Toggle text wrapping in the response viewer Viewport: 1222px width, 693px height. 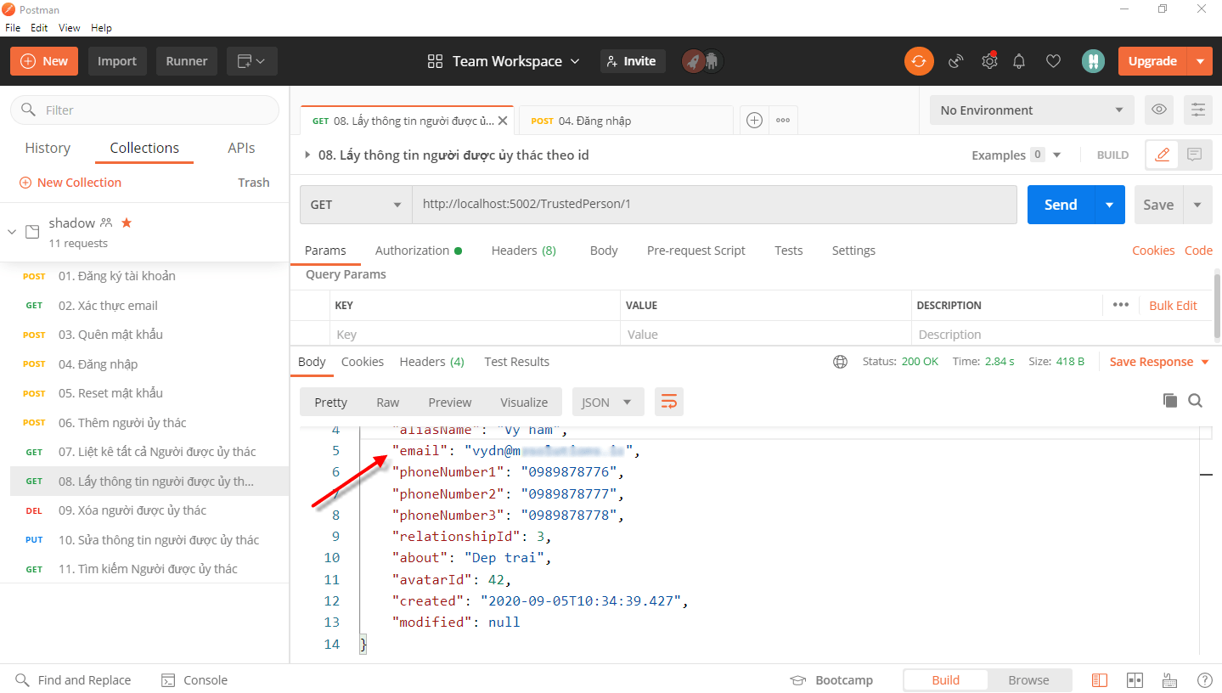(668, 401)
